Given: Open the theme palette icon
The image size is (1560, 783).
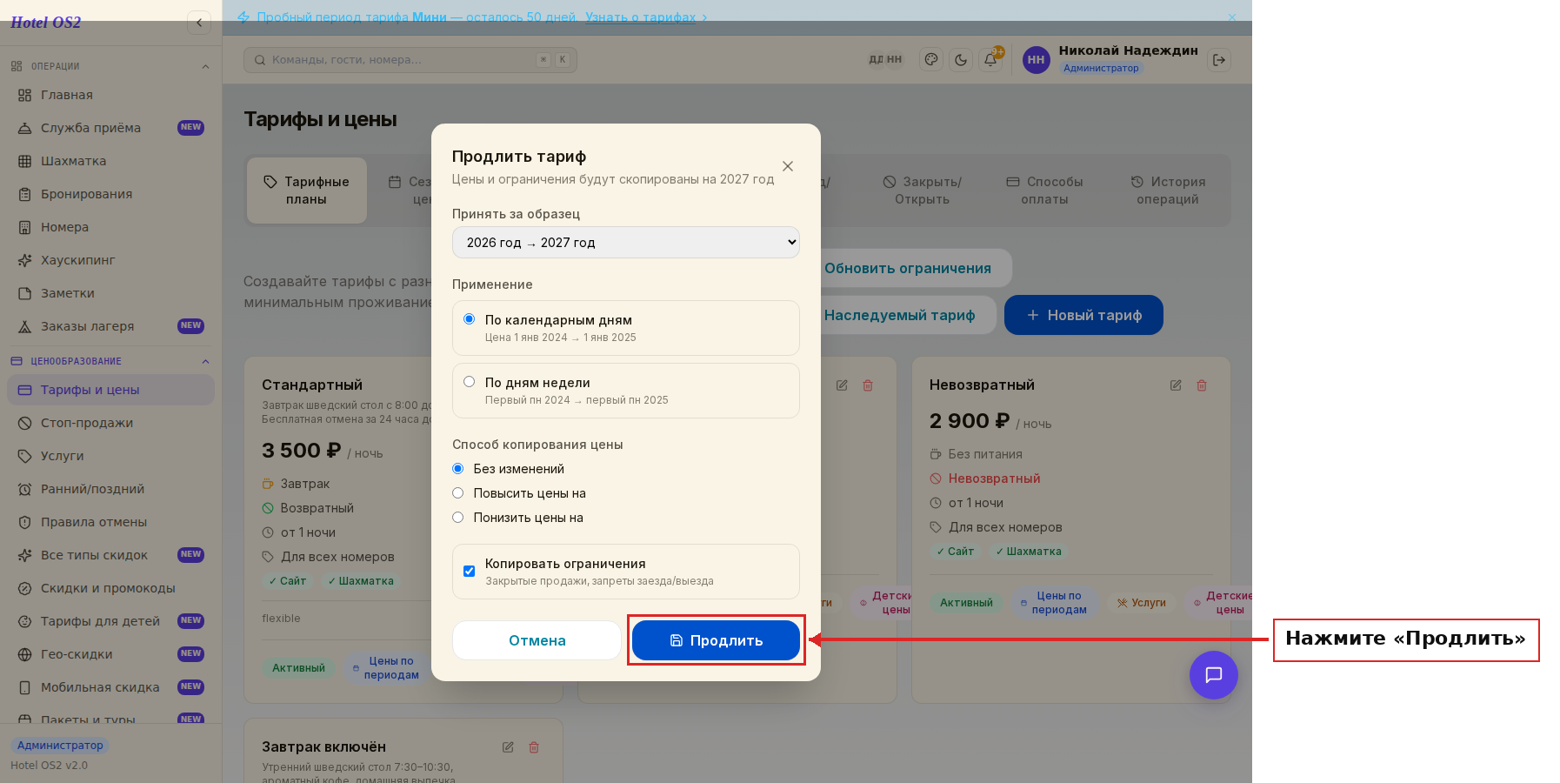Looking at the screenshot, I should point(931,60).
